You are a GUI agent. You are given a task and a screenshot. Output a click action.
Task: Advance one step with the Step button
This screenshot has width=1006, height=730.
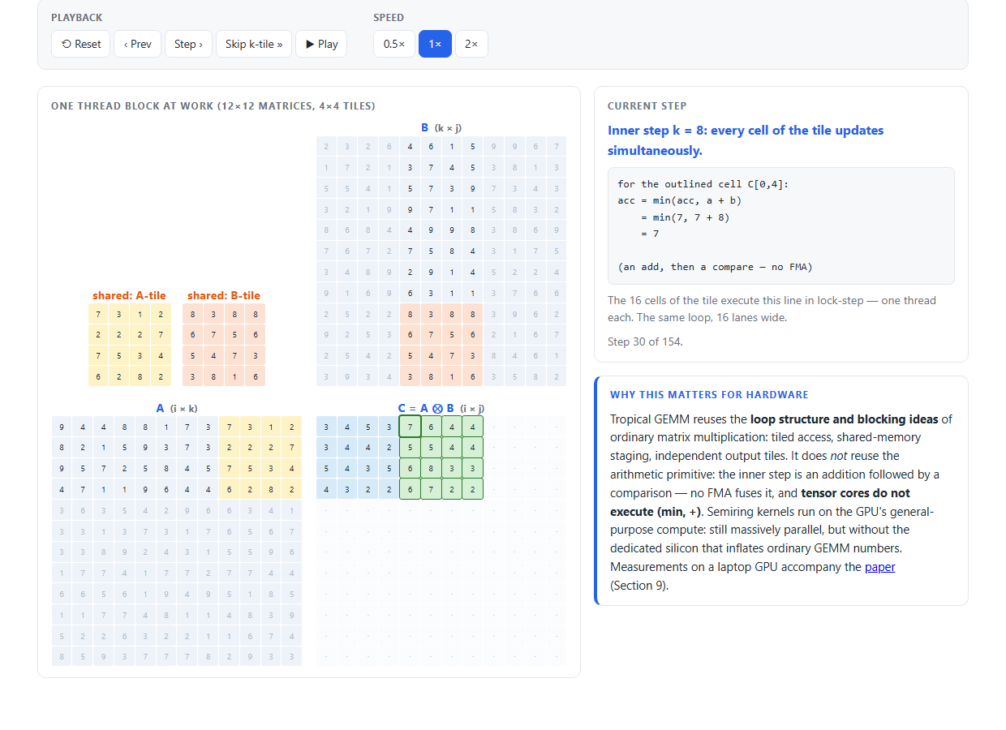188,44
